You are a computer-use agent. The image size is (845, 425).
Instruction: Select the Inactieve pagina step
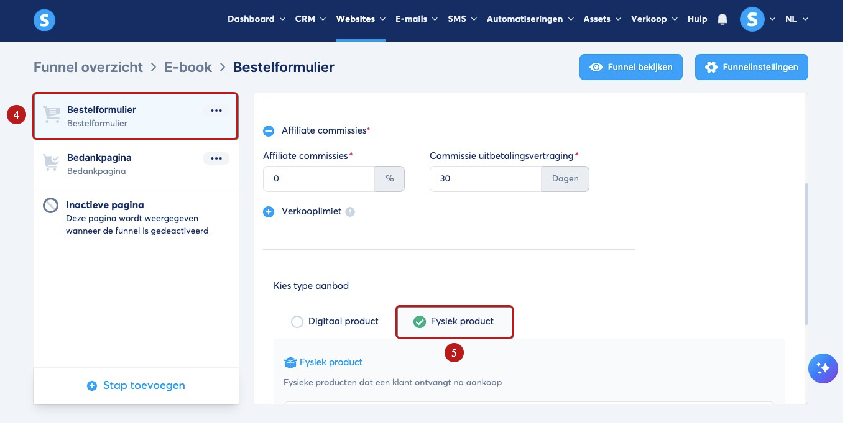tap(136, 217)
